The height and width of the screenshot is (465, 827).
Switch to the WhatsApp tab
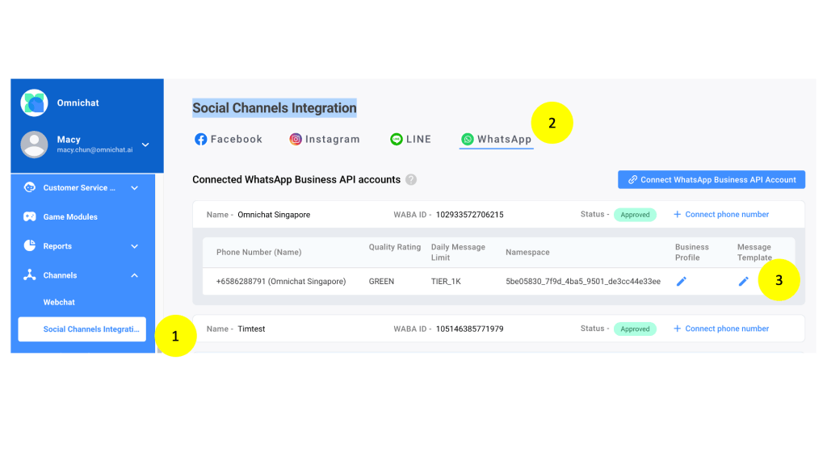(x=496, y=138)
